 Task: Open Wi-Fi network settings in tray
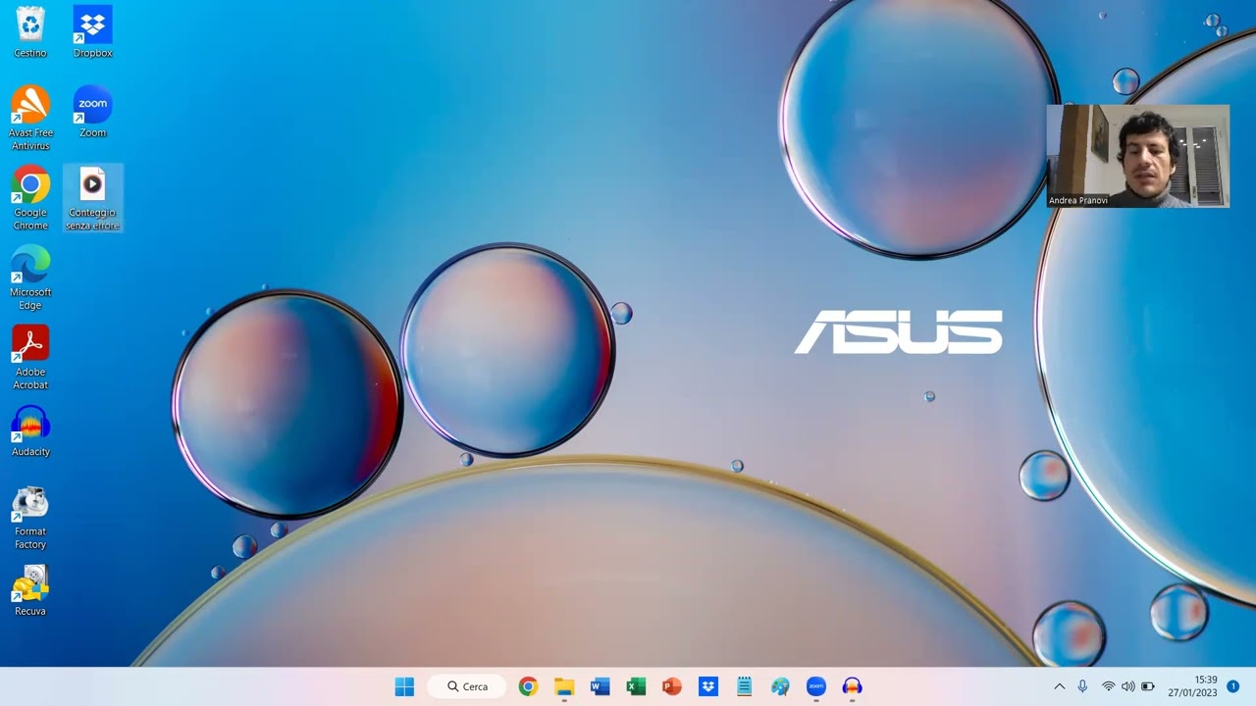click(1109, 686)
